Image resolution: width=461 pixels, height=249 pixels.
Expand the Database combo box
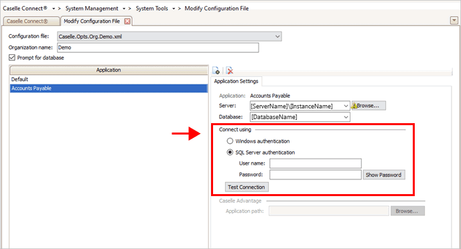point(346,117)
